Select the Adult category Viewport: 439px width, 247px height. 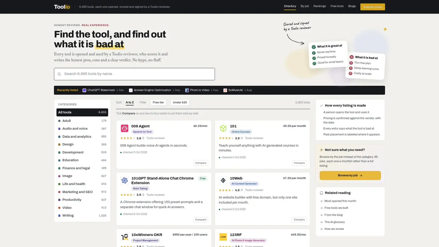point(82,121)
